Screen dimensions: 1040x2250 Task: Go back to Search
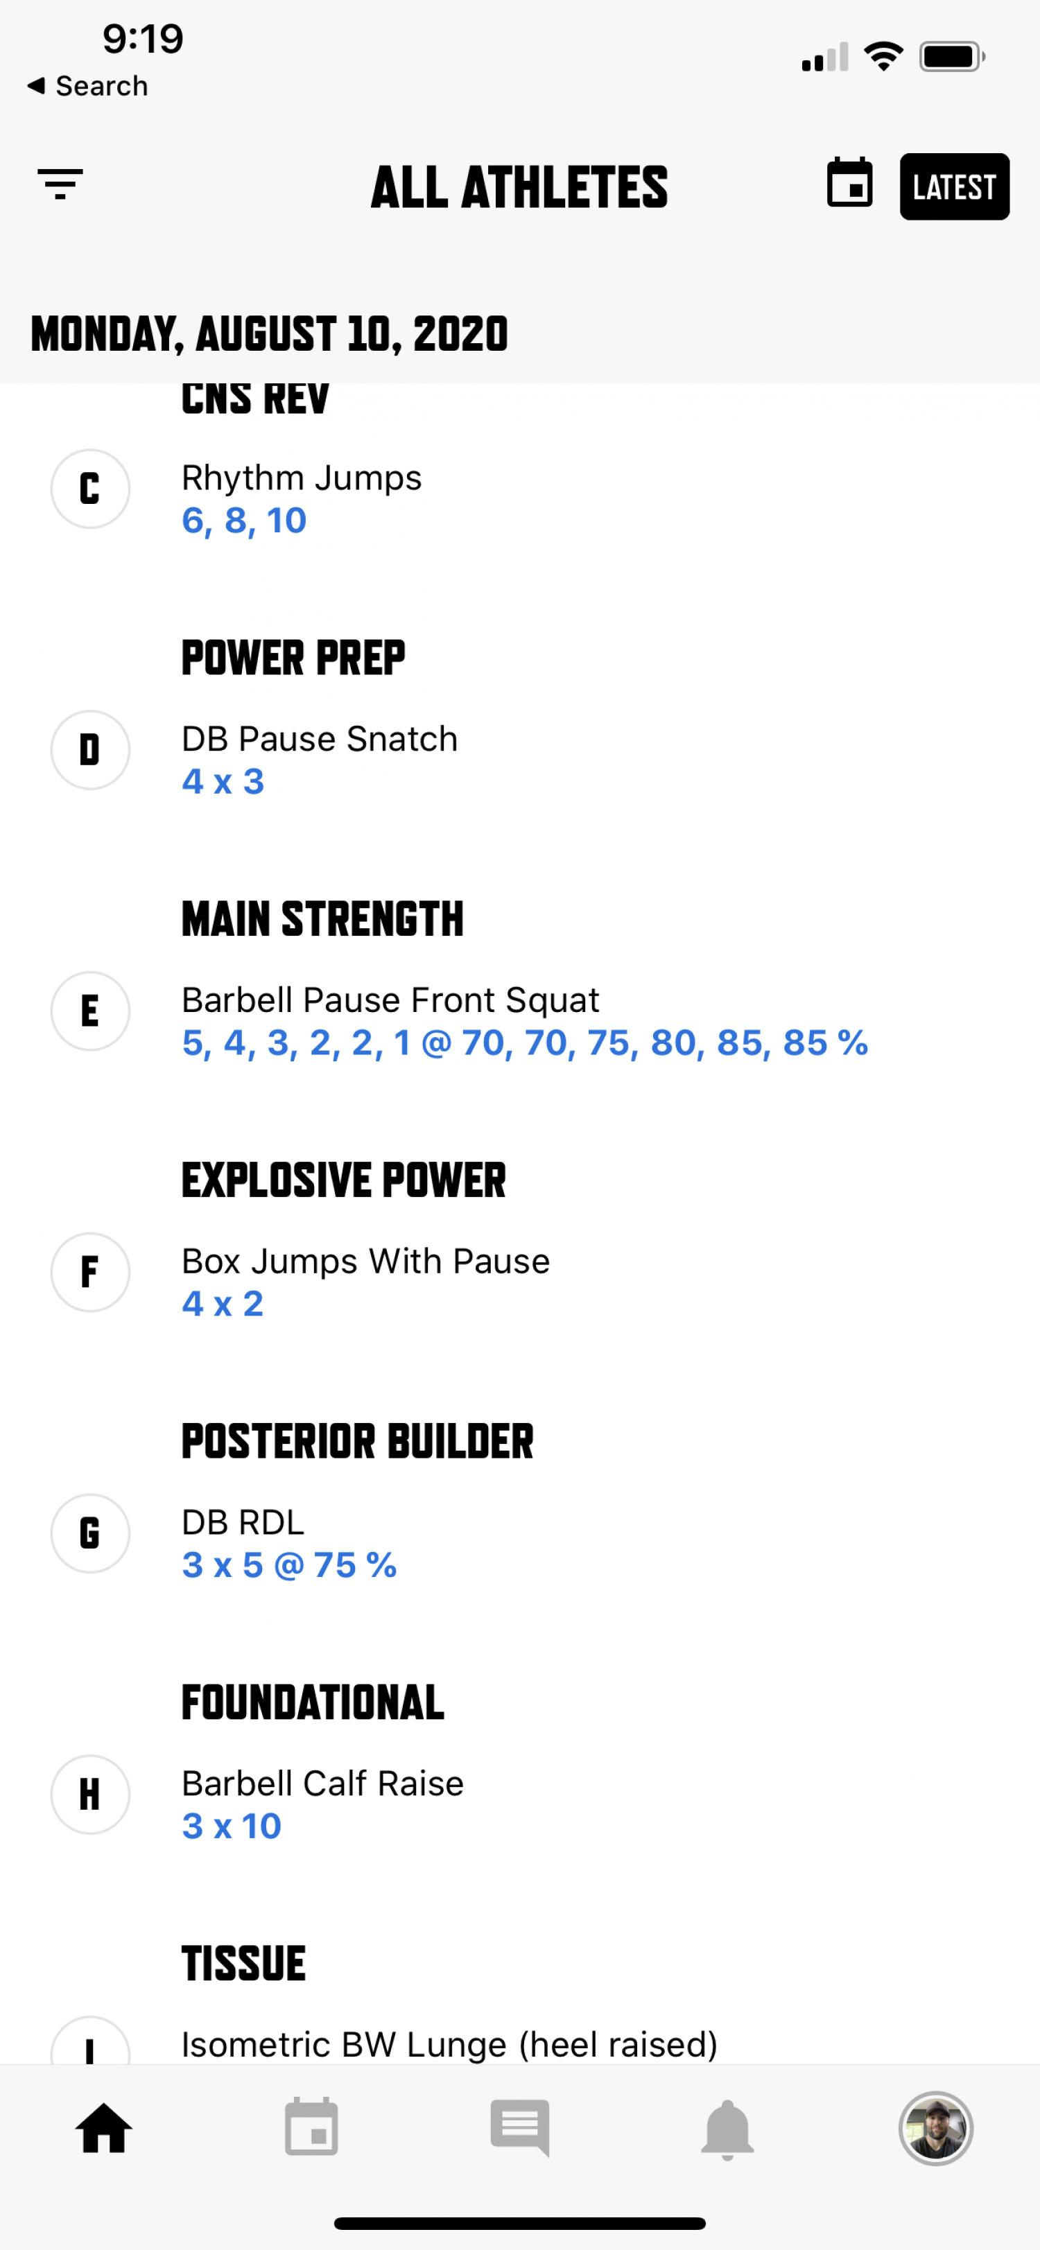[x=87, y=85]
